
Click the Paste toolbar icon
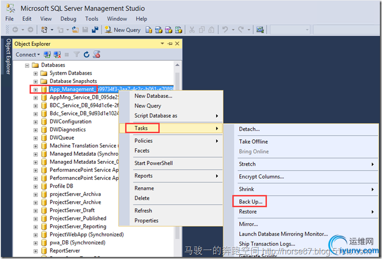(x=212, y=30)
